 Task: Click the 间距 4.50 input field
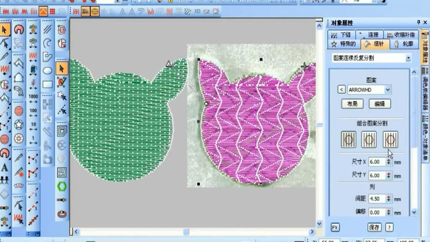[377, 199]
